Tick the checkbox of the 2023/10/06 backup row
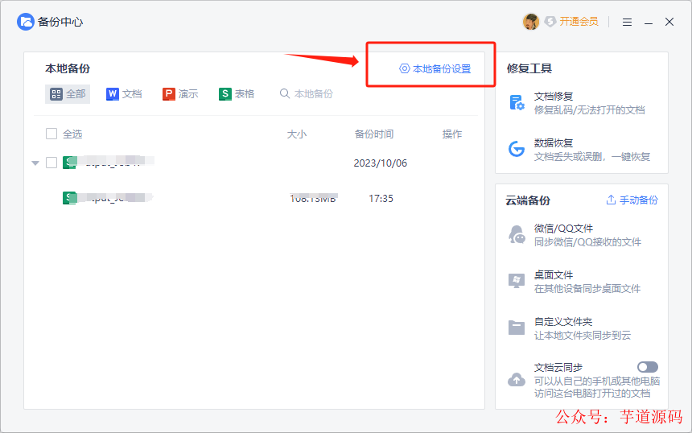This screenshot has width=692, height=433. (51, 163)
